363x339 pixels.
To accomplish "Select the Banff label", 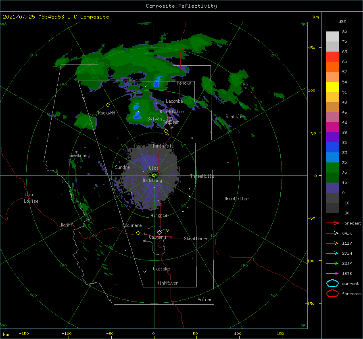I will (x=67, y=225).
